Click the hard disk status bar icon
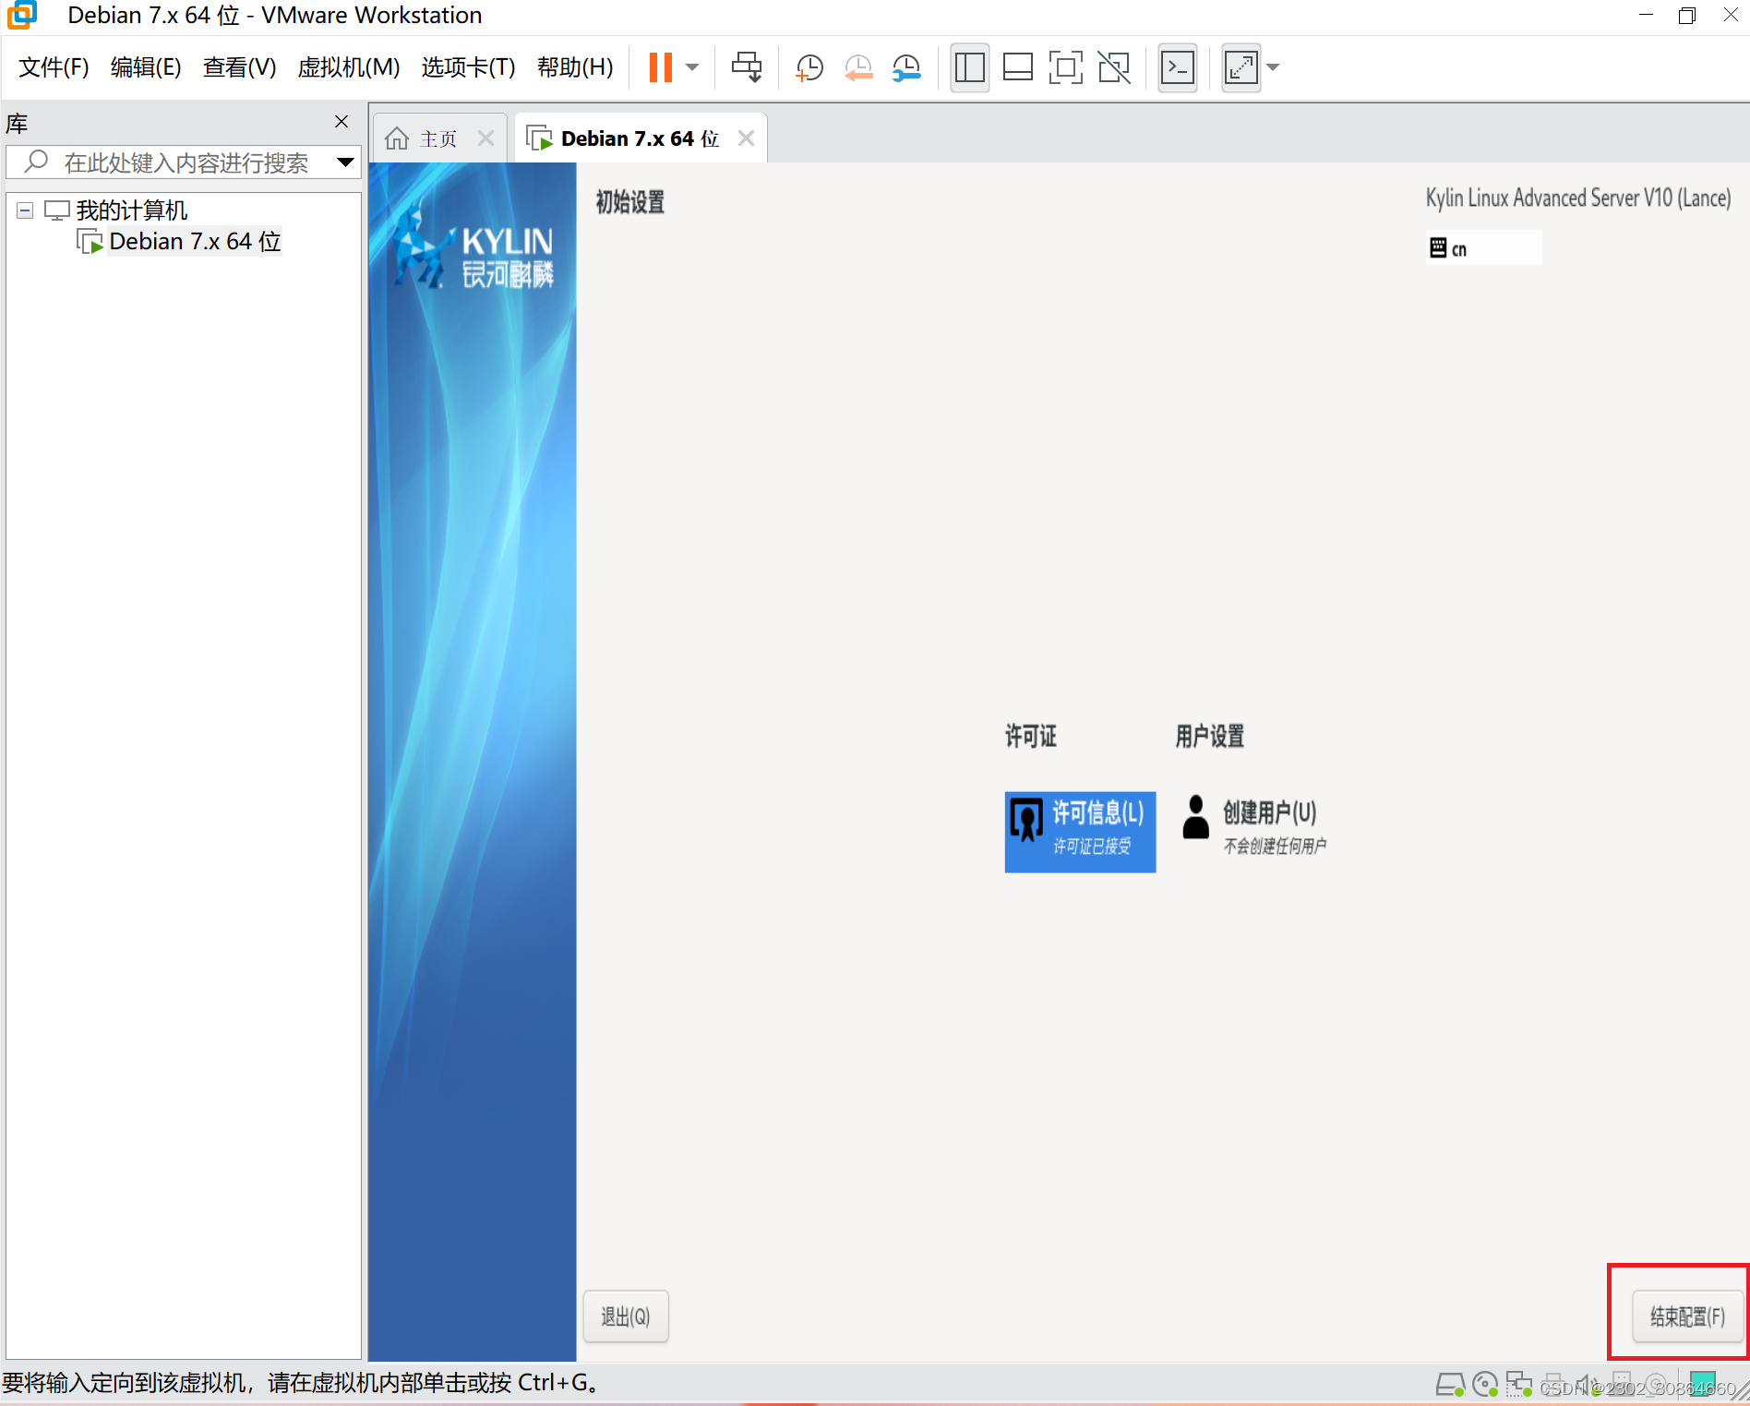This screenshot has height=1406, width=1750. (x=1450, y=1385)
